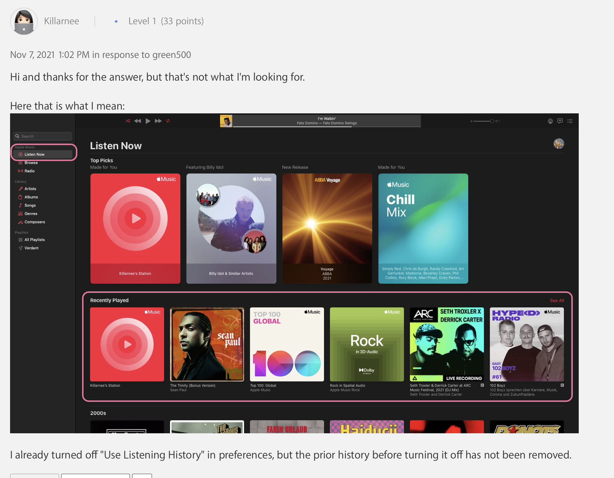
Task: Play Killarnee's Station in Top Picks
Action: 136,219
